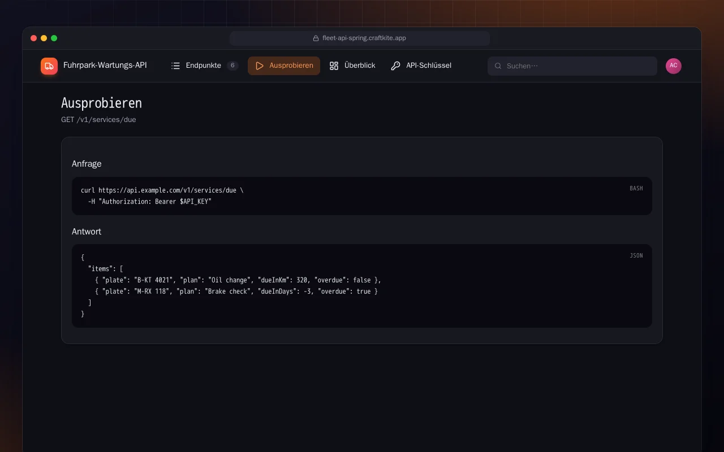Screen dimensions: 724x452
Task: Click the Ausprobieren play icon
Action: point(260,66)
